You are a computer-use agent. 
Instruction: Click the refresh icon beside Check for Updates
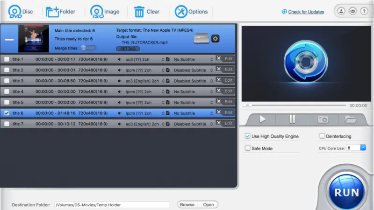click(284, 12)
